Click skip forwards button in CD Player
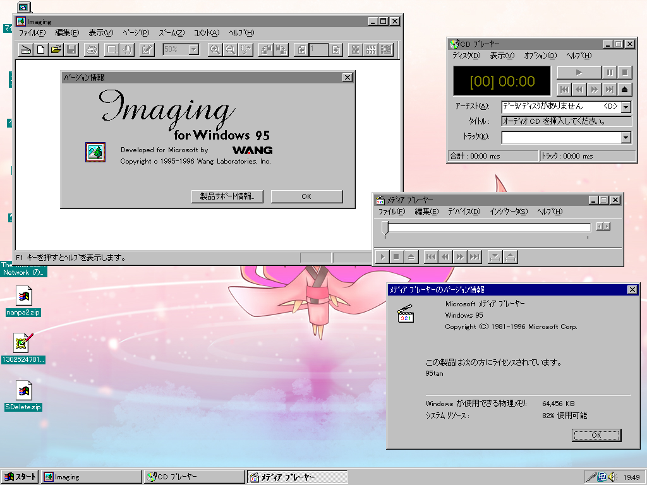 594,90
